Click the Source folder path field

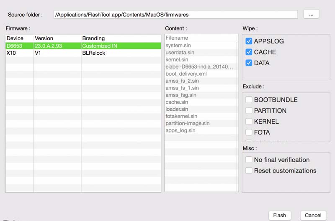[x=175, y=15]
